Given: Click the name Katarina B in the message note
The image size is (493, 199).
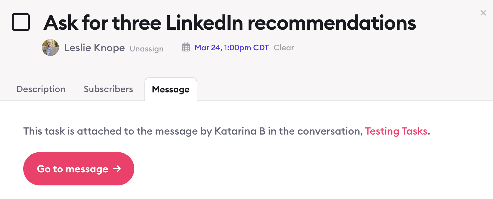Looking at the screenshot, I should tap(240, 131).
